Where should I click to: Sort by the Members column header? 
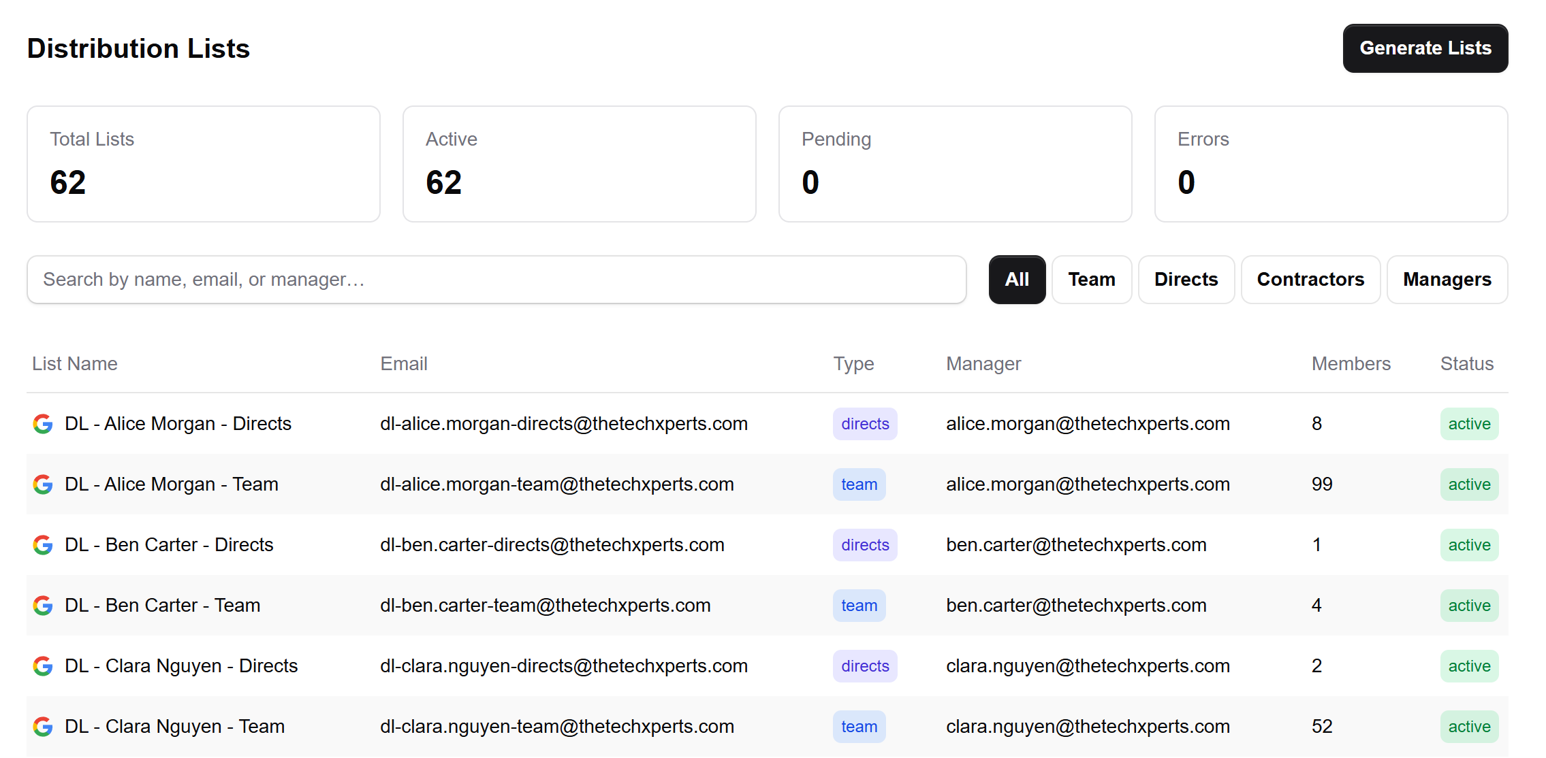click(1350, 363)
